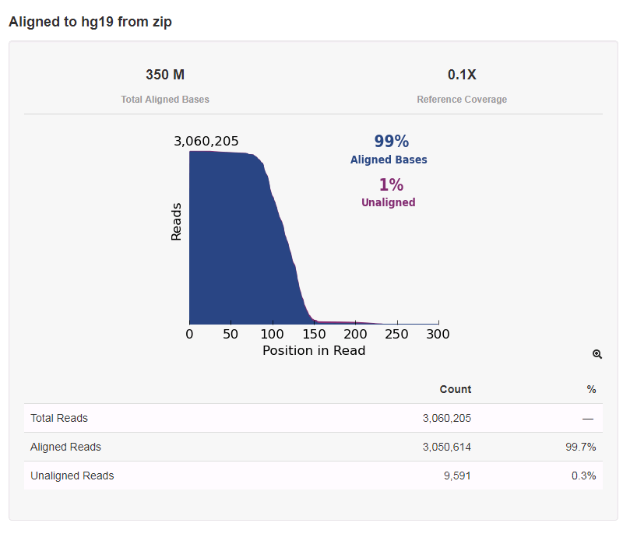
Task: Select the Unaligned Reads row label
Action: [72, 476]
